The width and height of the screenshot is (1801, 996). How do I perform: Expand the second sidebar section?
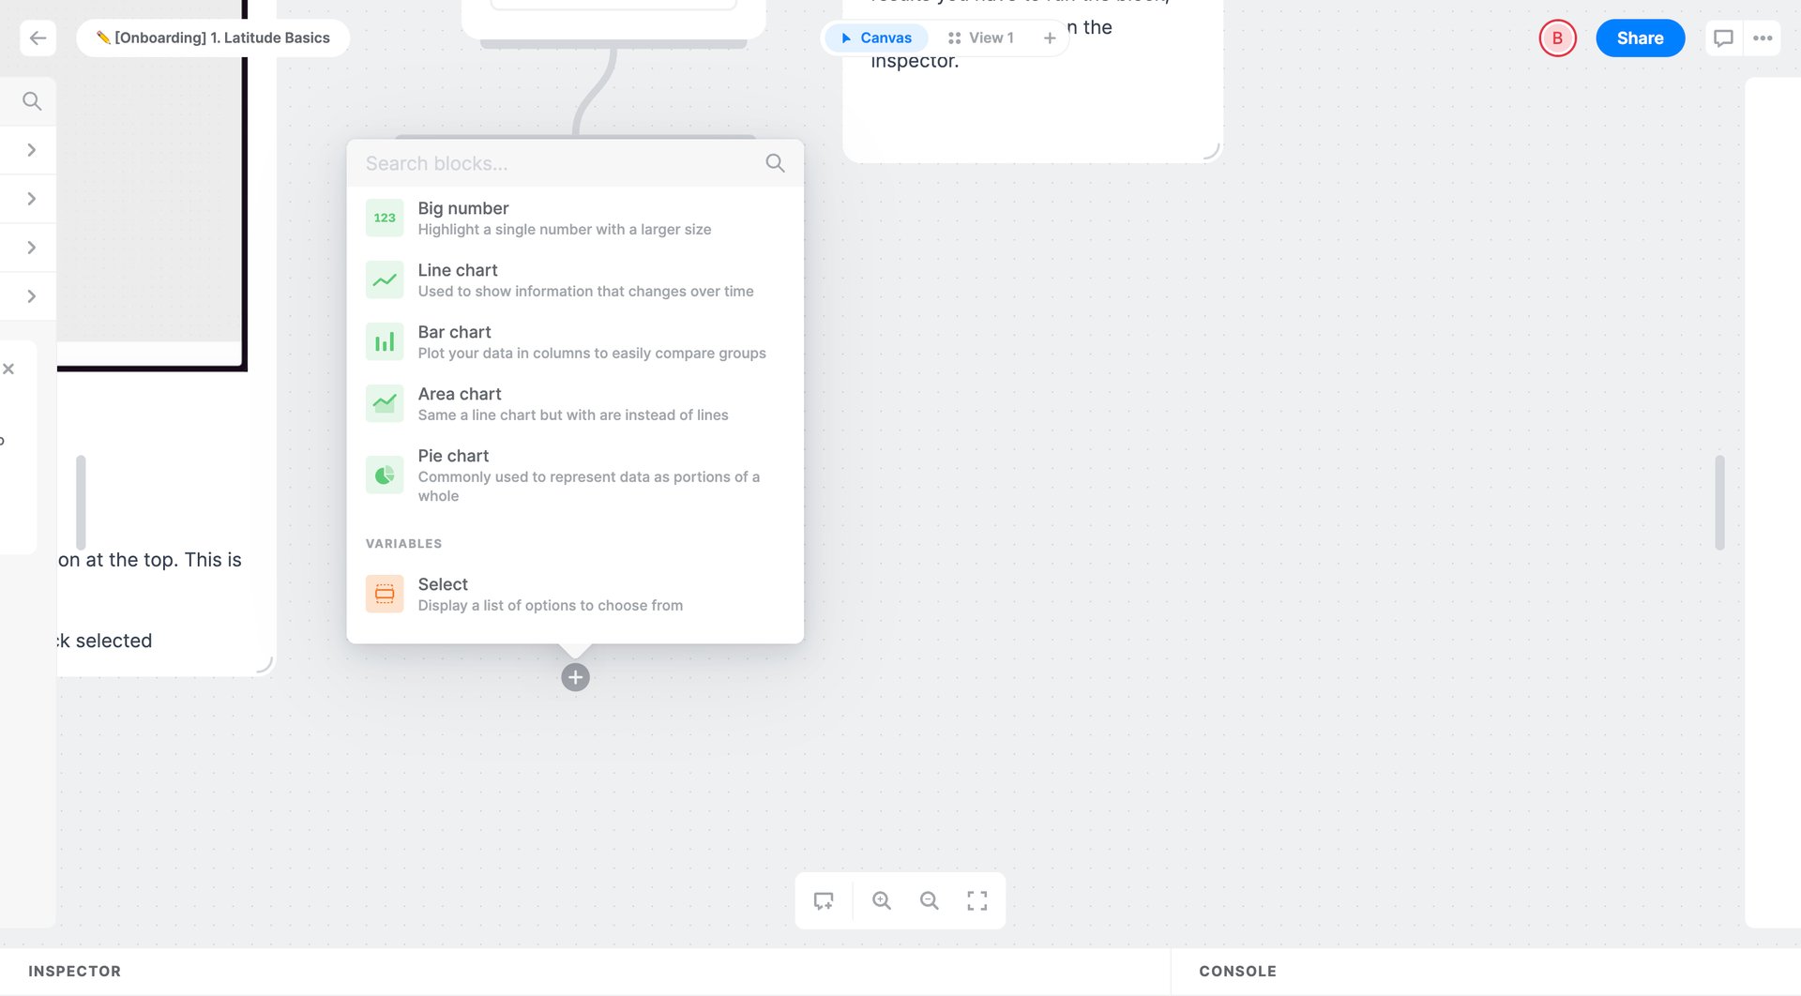[32, 198]
